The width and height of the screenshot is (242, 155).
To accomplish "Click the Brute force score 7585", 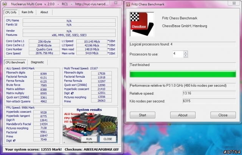I will 43,85.
